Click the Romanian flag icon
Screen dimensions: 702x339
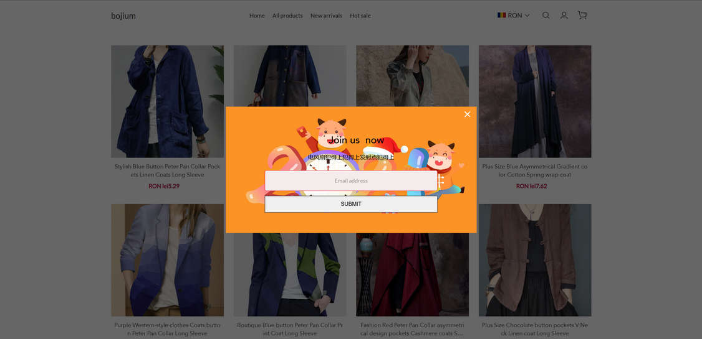[501, 15]
